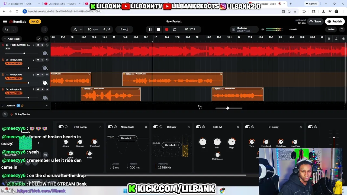This screenshot has height=195, width=347.
Task: Solo track 01
Action: point(42,45)
